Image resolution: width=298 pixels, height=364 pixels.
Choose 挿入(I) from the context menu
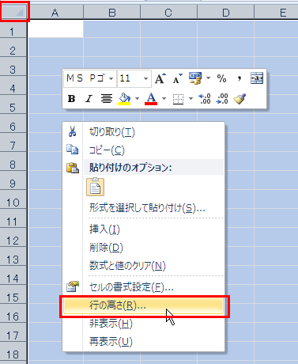pos(143,229)
